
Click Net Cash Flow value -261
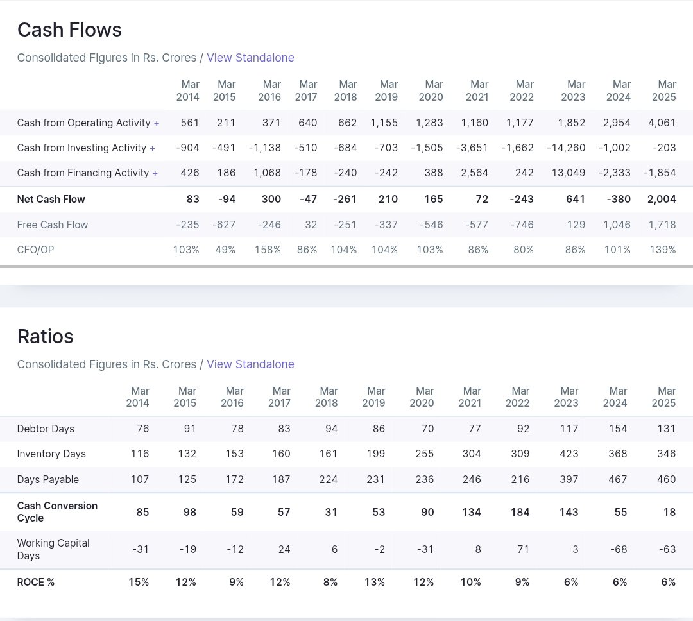click(x=345, y=200)
